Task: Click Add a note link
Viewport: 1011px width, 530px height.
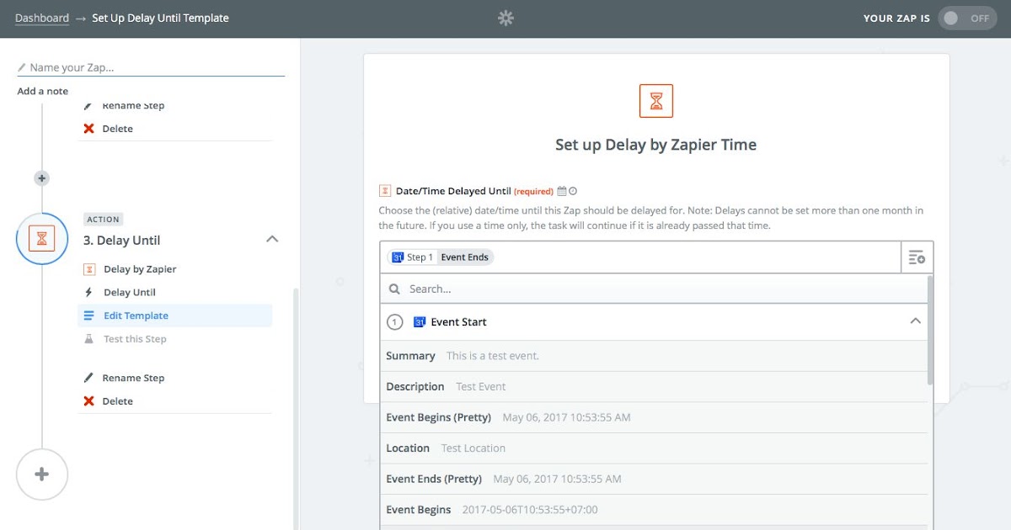Action: 43,91
